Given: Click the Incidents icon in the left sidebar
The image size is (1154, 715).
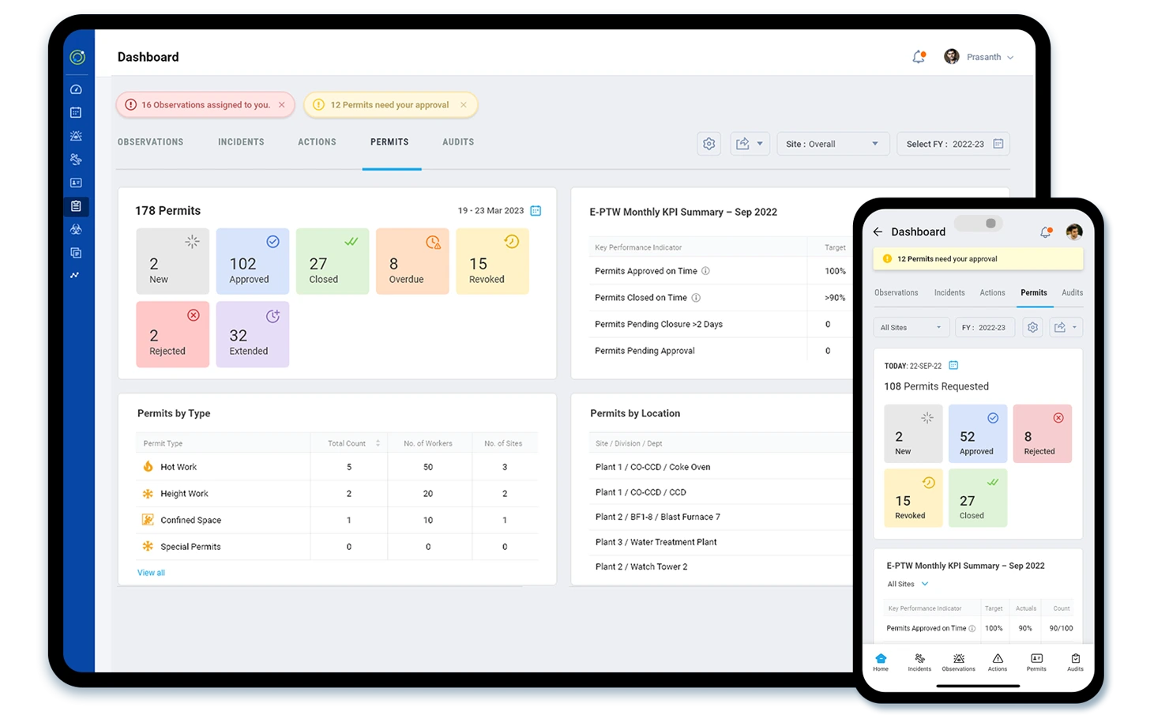Looking at the screenshot, I should [76, 159].
